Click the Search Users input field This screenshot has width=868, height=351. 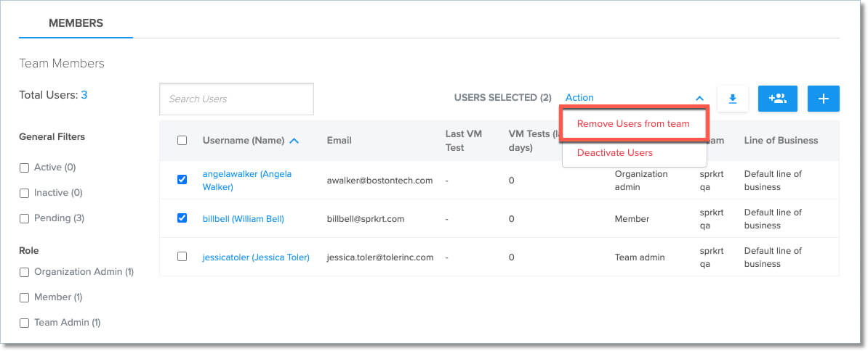click(x=236, y=99)
